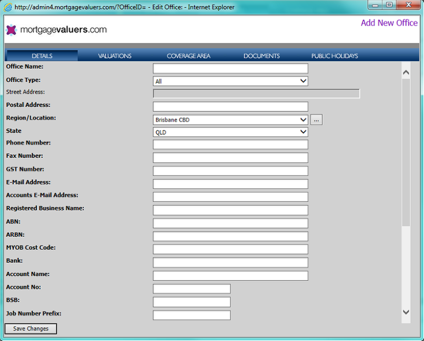Click the Postal Address text field
The height and width of the screenshot is (341, 424).
click(231, 107)
